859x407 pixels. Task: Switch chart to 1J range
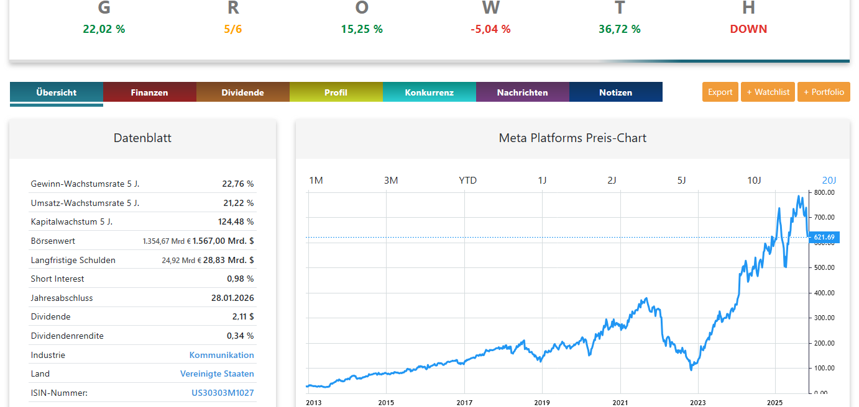tap(542, 181)
